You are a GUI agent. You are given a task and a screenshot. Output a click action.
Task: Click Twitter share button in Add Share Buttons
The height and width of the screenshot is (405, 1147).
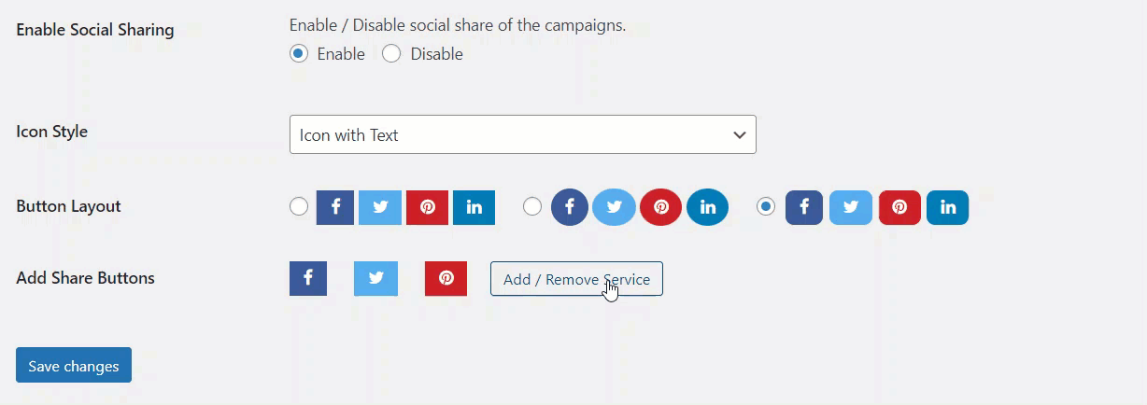coord(375,278)
